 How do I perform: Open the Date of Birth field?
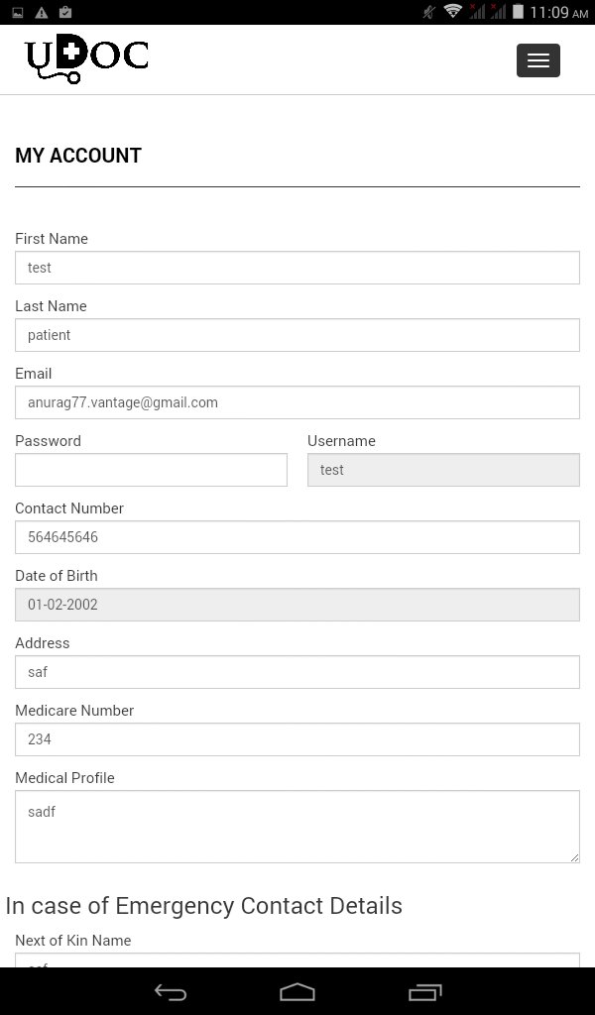(297, 604)
